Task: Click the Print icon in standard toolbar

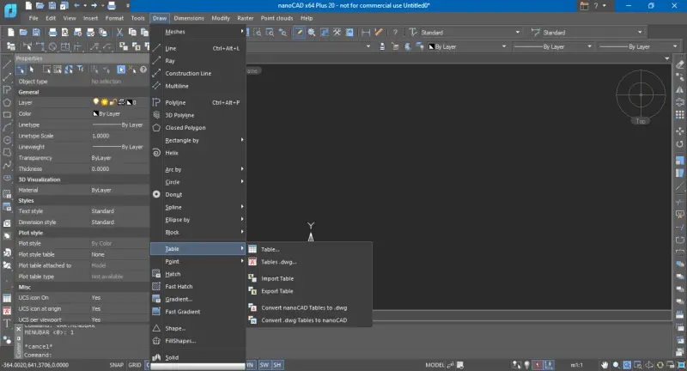Action: (x=52, y=33)
